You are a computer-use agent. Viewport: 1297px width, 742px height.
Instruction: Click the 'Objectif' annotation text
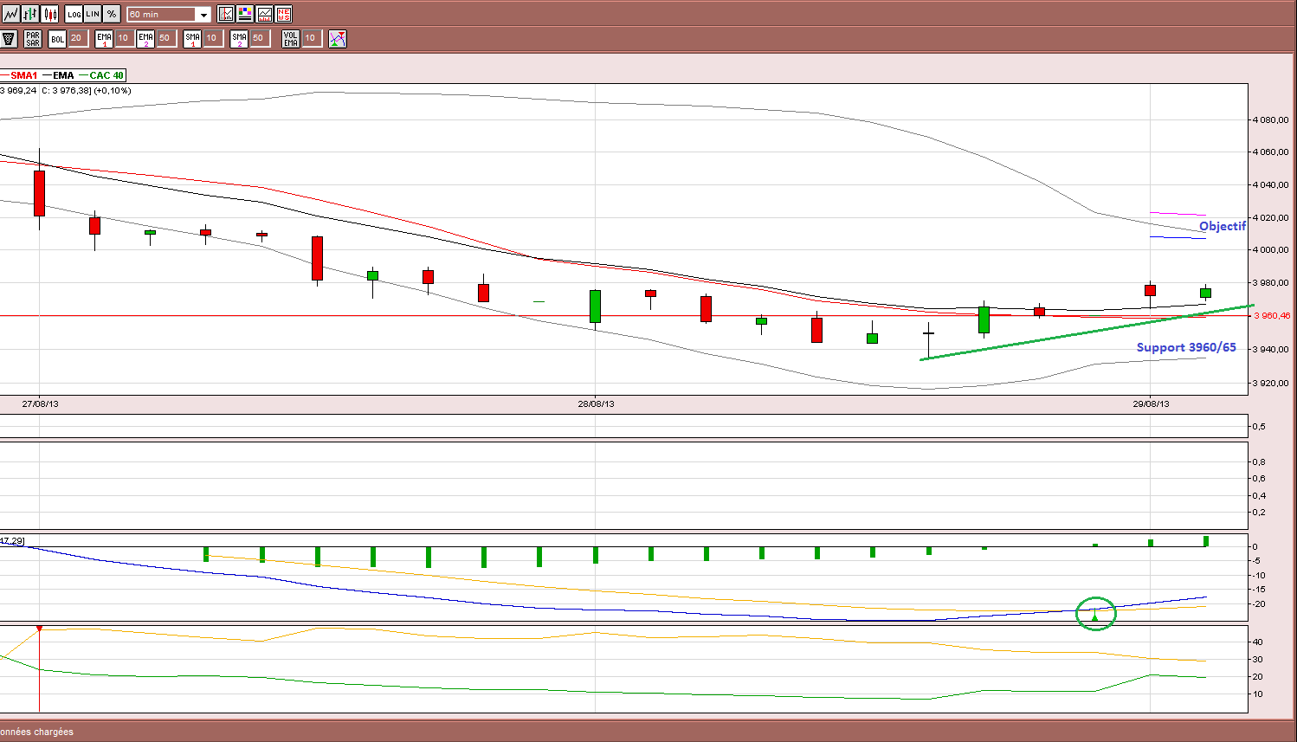(x=1223, y=226)
